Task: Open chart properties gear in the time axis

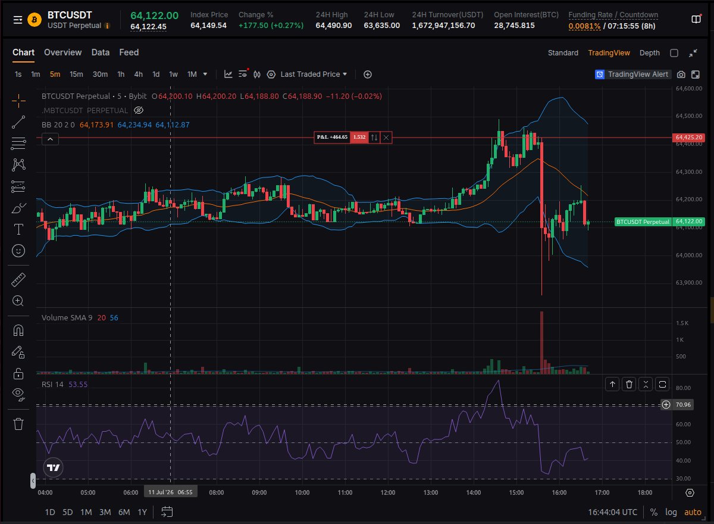Action: pyautogui.click(x=690, y=492)
